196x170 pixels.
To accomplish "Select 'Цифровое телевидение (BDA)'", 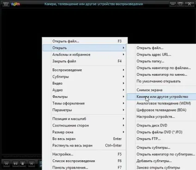I will tap(161, 110).
